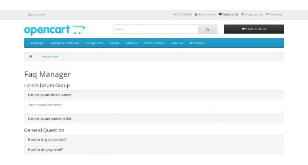Open the Cameras menu
Viewport: 308px width, 165px height.
[x=177, y=43]
